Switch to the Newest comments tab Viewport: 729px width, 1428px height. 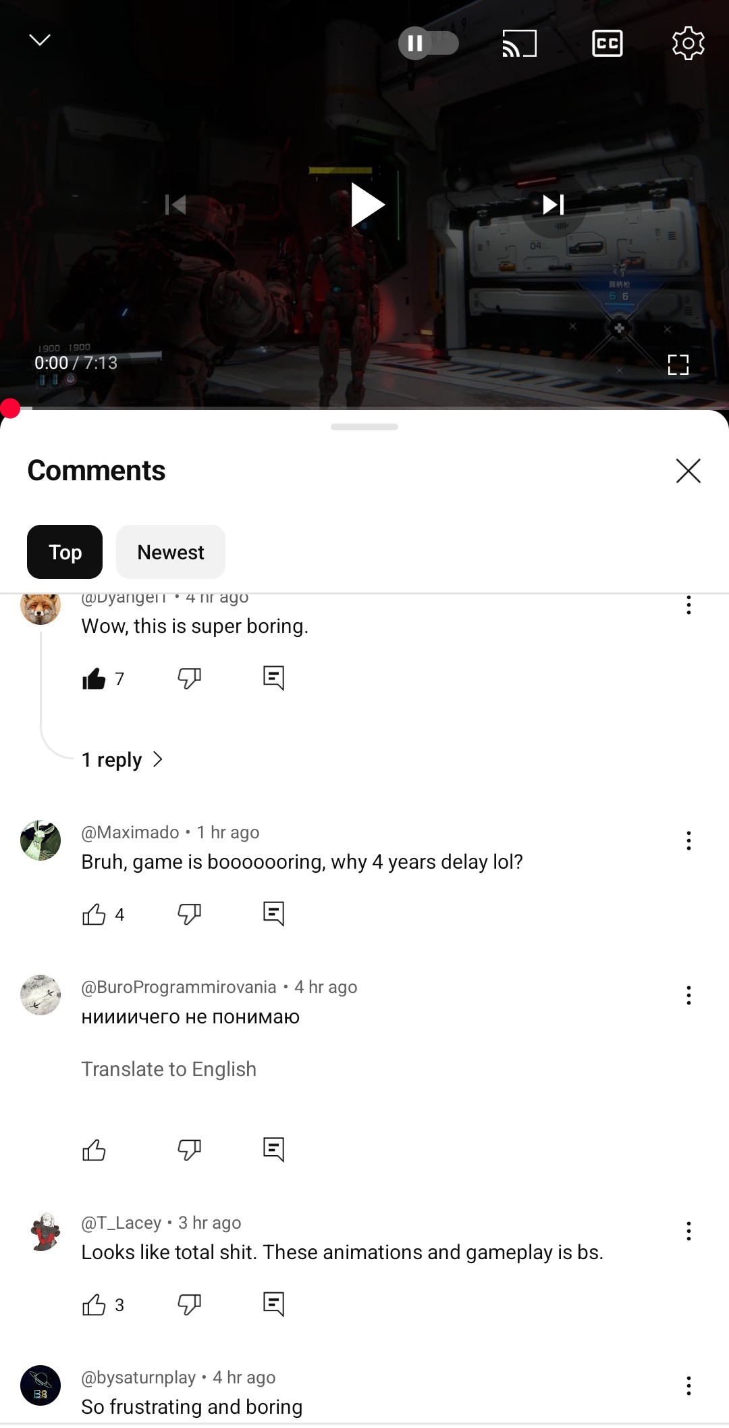[171, 552]
